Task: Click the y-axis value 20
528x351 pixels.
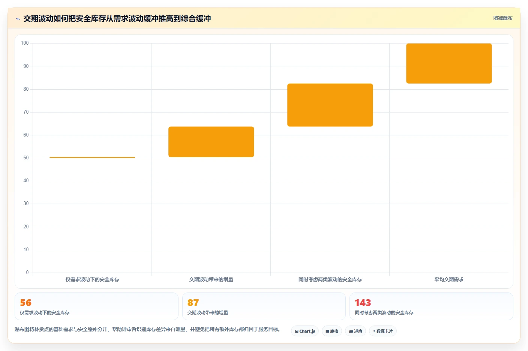Action: (x=26, y=227)
